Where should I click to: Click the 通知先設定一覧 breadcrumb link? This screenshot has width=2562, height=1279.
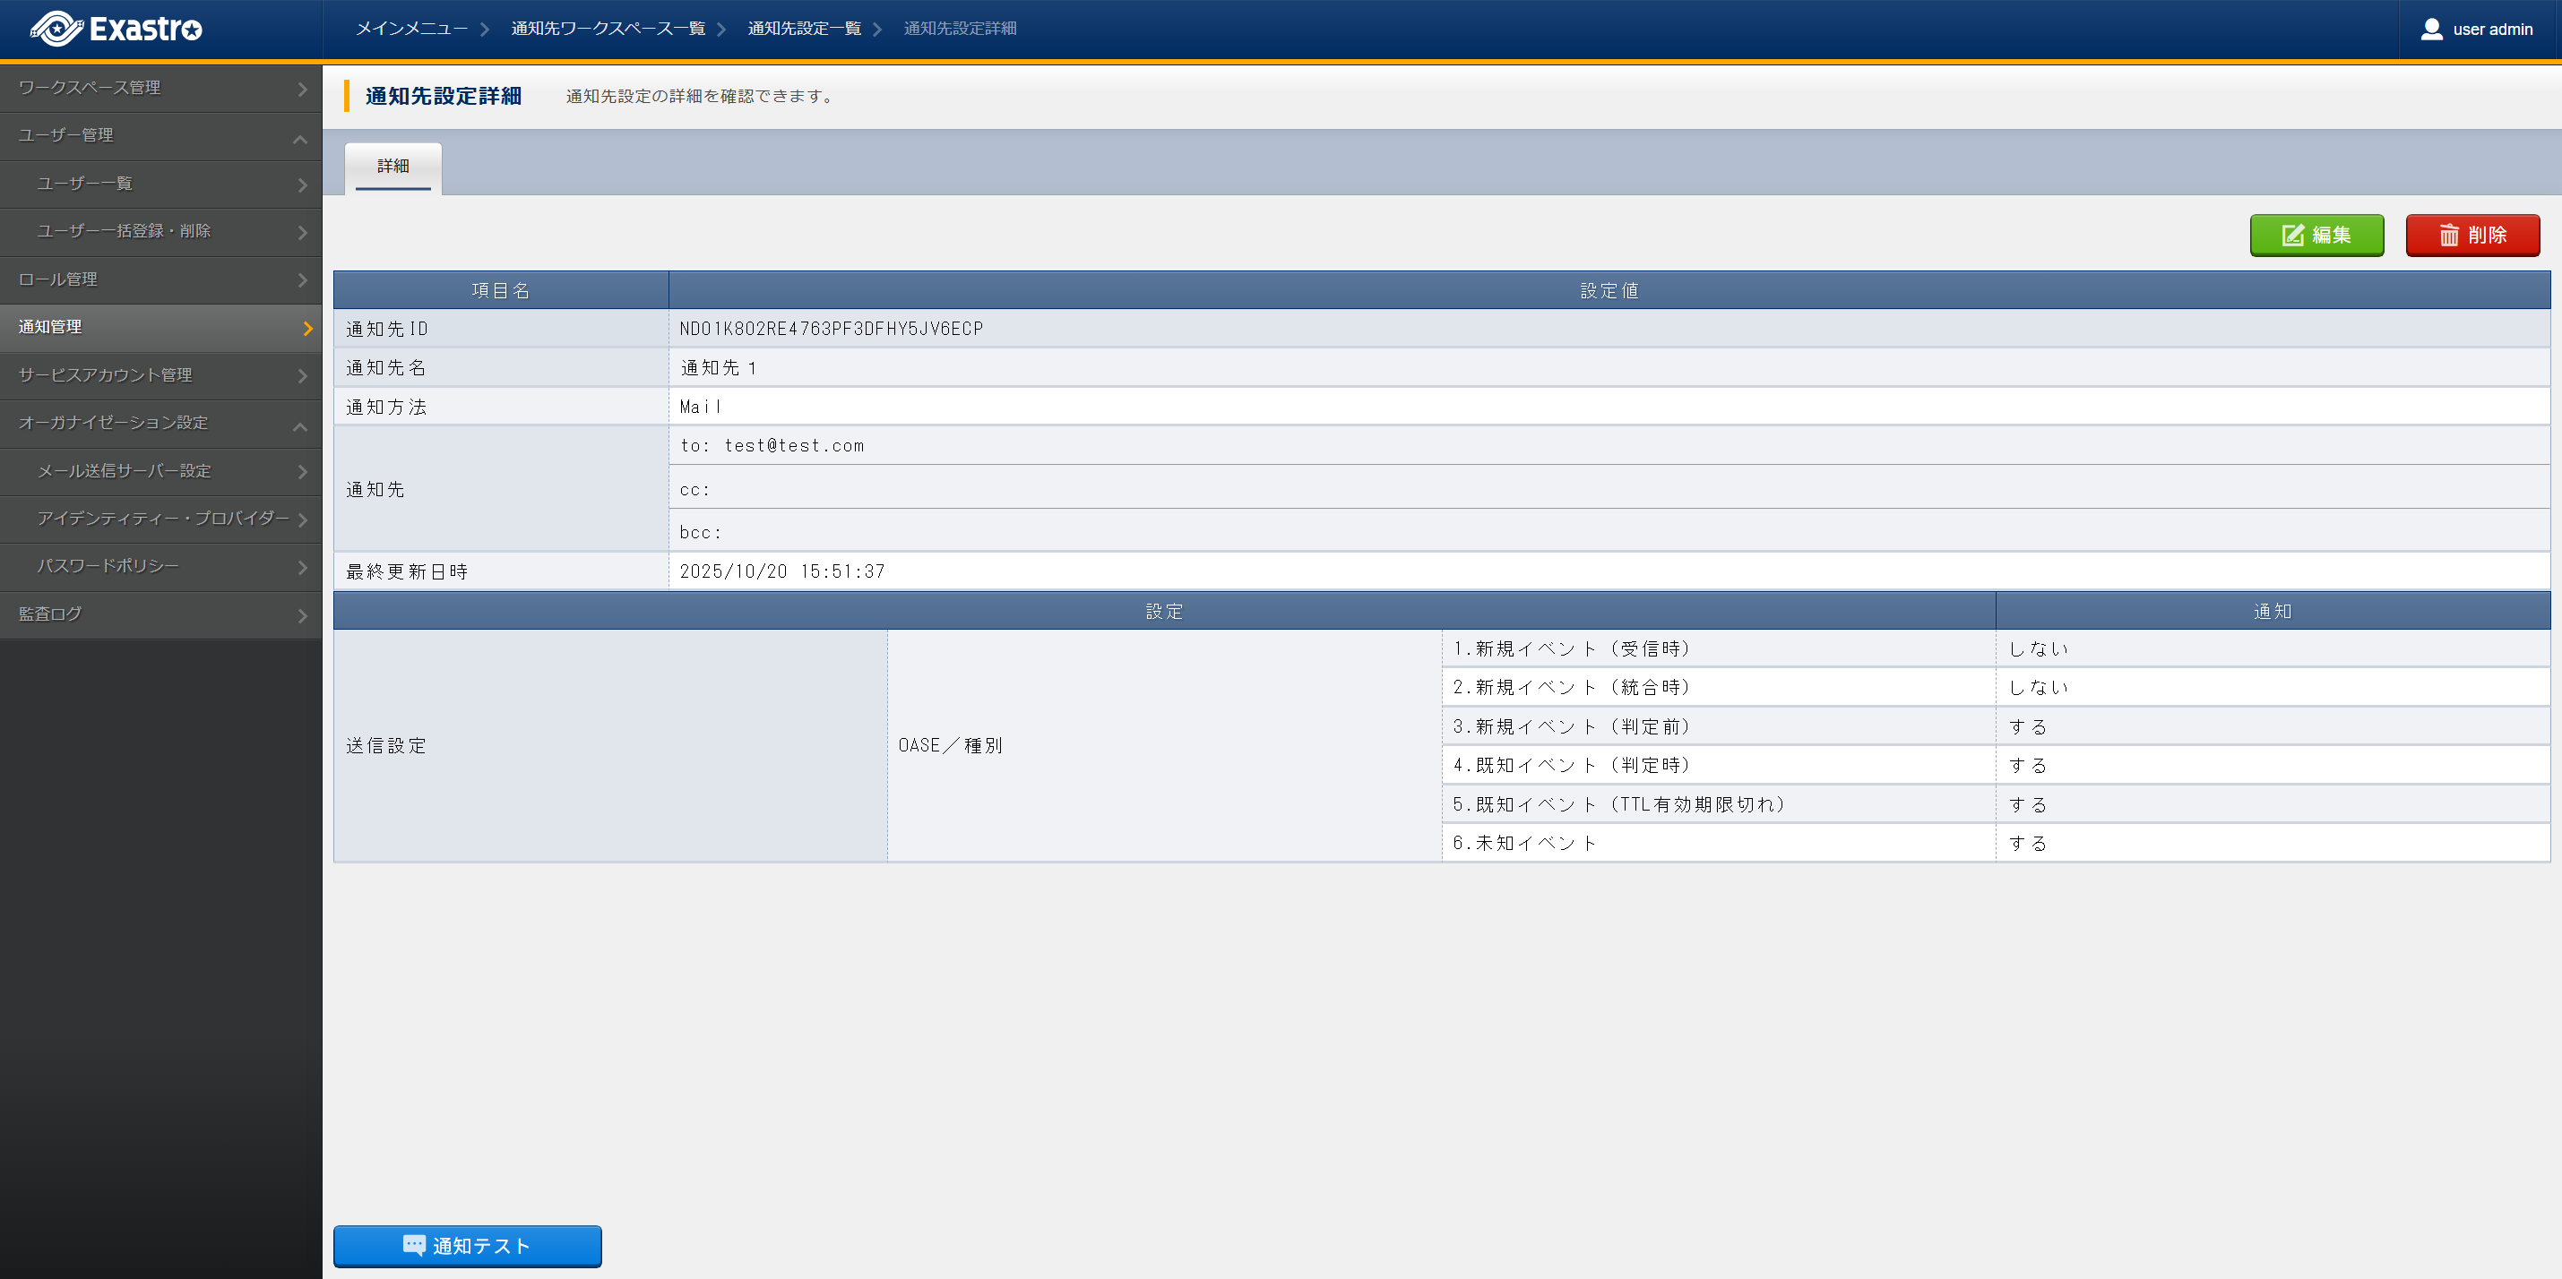804,29
